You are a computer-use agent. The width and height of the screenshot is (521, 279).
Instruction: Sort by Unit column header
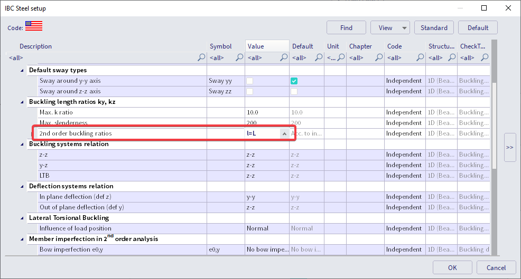tap(333, 46)
